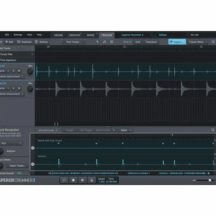Click bar 11 marker on the timeline ruler

(x=124, y=47)
